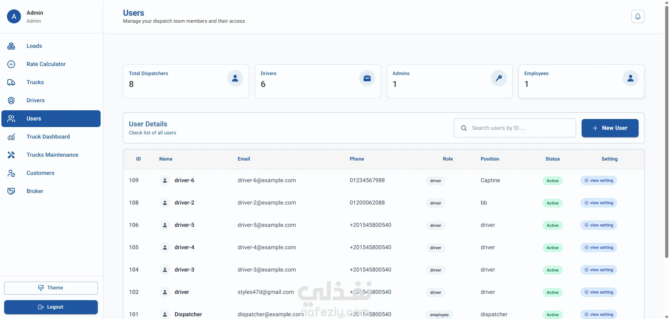Click the Phone column header
The image size is (669, 319).
click(x=357, y=159)
